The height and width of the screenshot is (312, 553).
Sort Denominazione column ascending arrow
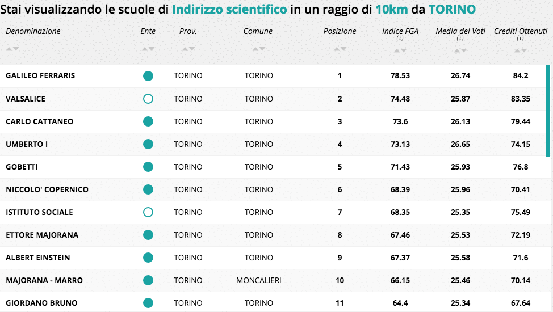9,49
